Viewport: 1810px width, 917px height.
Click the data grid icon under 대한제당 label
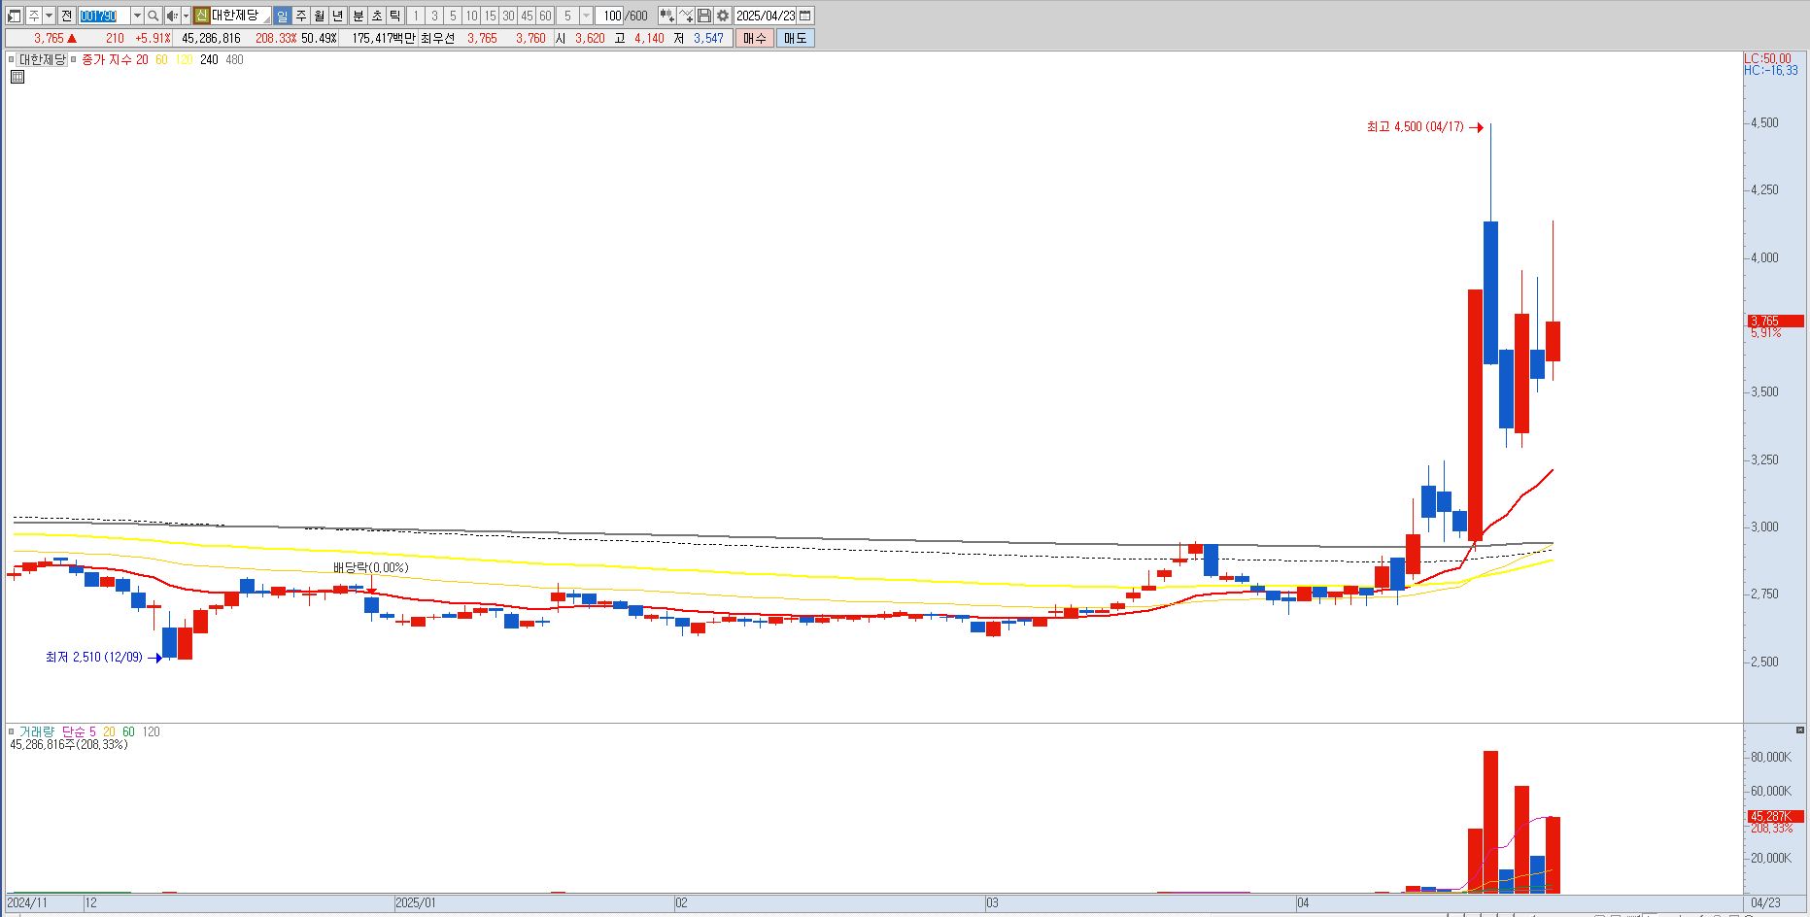17,77
